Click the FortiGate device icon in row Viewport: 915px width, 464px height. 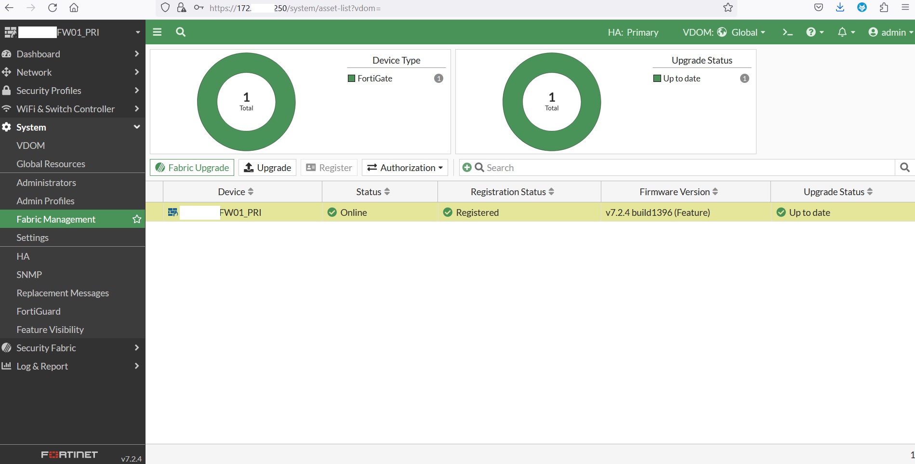[x=172, y=212]
